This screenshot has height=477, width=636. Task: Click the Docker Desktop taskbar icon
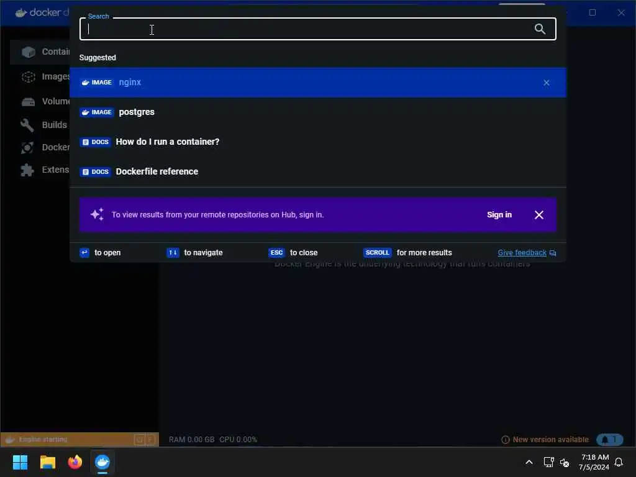[x=102, y=462]
